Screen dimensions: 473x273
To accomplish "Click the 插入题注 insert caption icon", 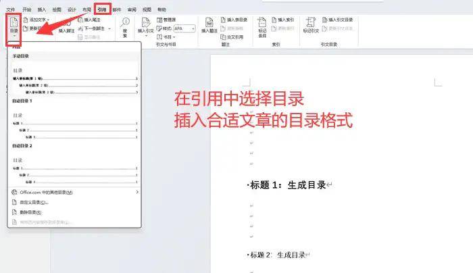I will (x=209, y=22).
